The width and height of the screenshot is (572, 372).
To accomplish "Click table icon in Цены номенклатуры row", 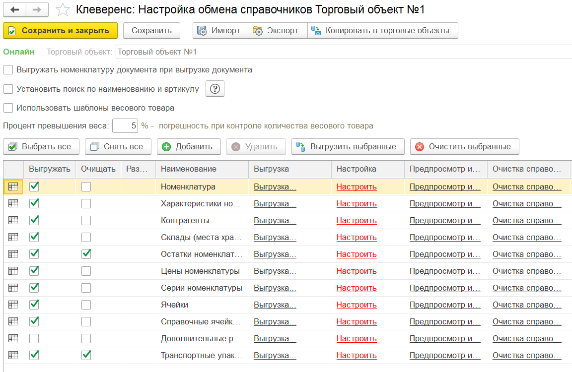I will (13, 271).
